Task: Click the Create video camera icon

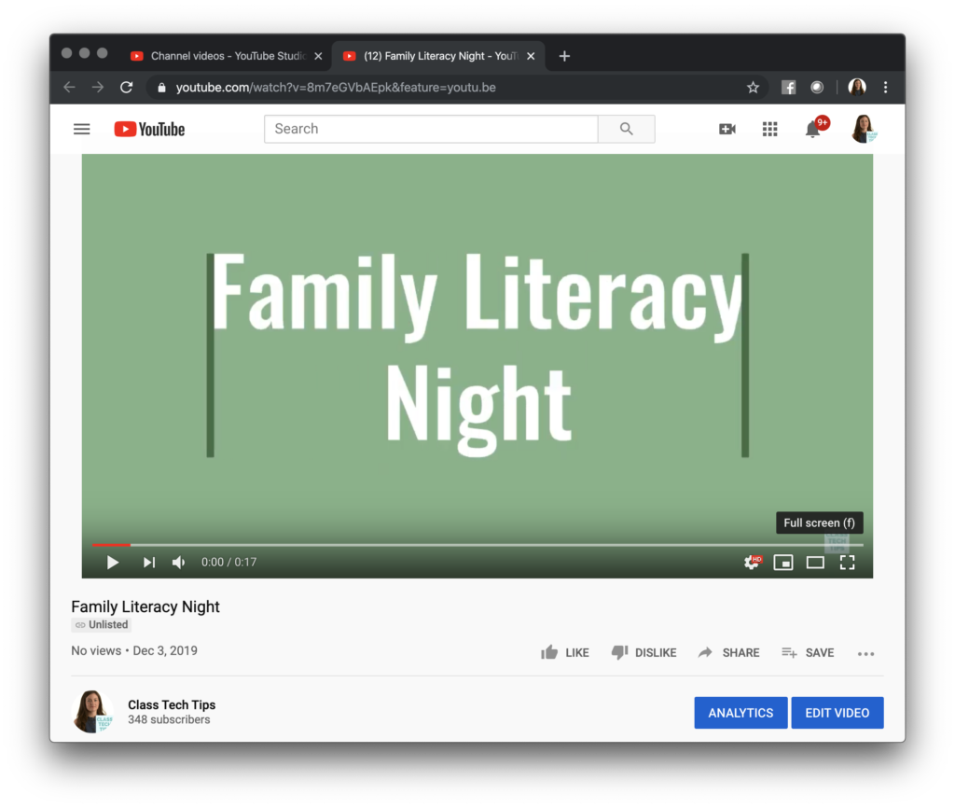Action: click(727, 129)
